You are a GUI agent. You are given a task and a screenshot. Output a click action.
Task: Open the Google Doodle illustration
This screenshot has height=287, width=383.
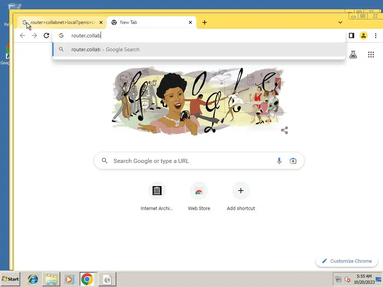[199, 101]
